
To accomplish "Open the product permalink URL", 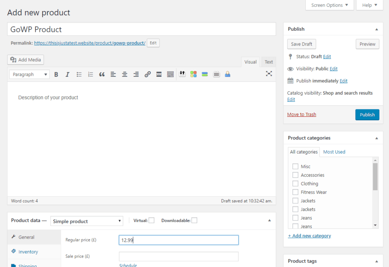I will coord(90,43).
